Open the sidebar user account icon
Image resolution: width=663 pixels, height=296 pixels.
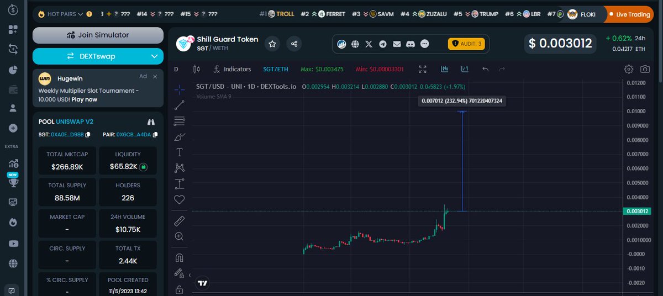(13, 109)
